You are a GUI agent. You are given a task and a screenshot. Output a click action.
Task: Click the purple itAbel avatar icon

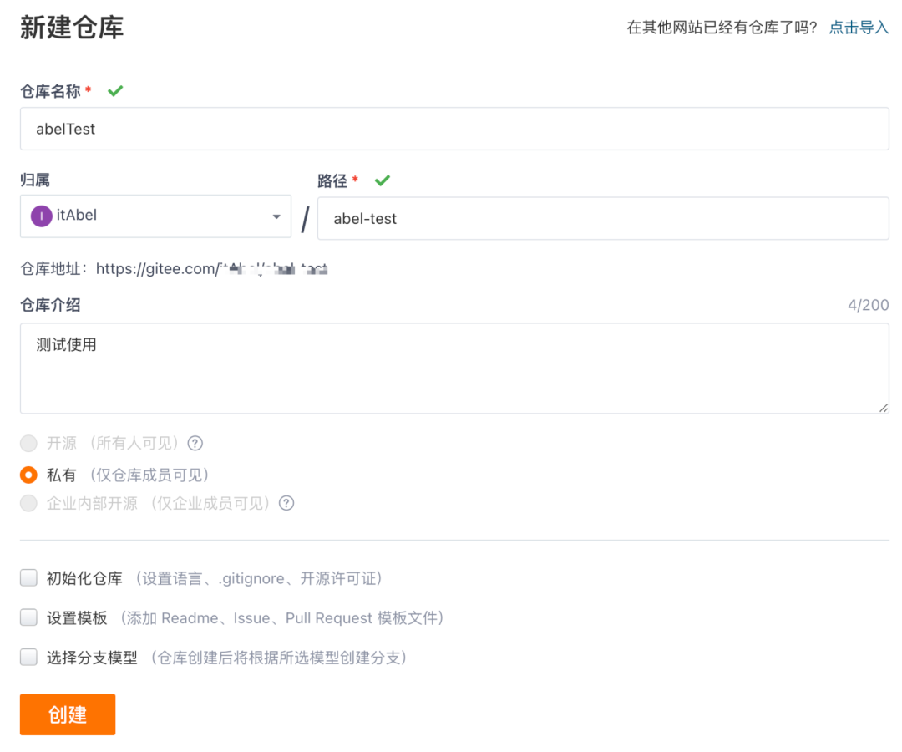[x=42, y=216]
